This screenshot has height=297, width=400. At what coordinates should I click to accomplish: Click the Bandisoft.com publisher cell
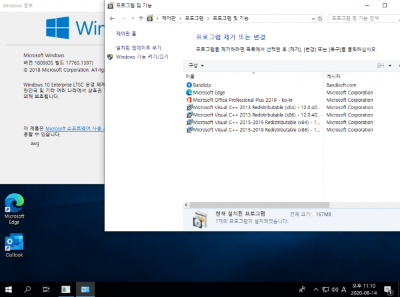click(341, 85)
